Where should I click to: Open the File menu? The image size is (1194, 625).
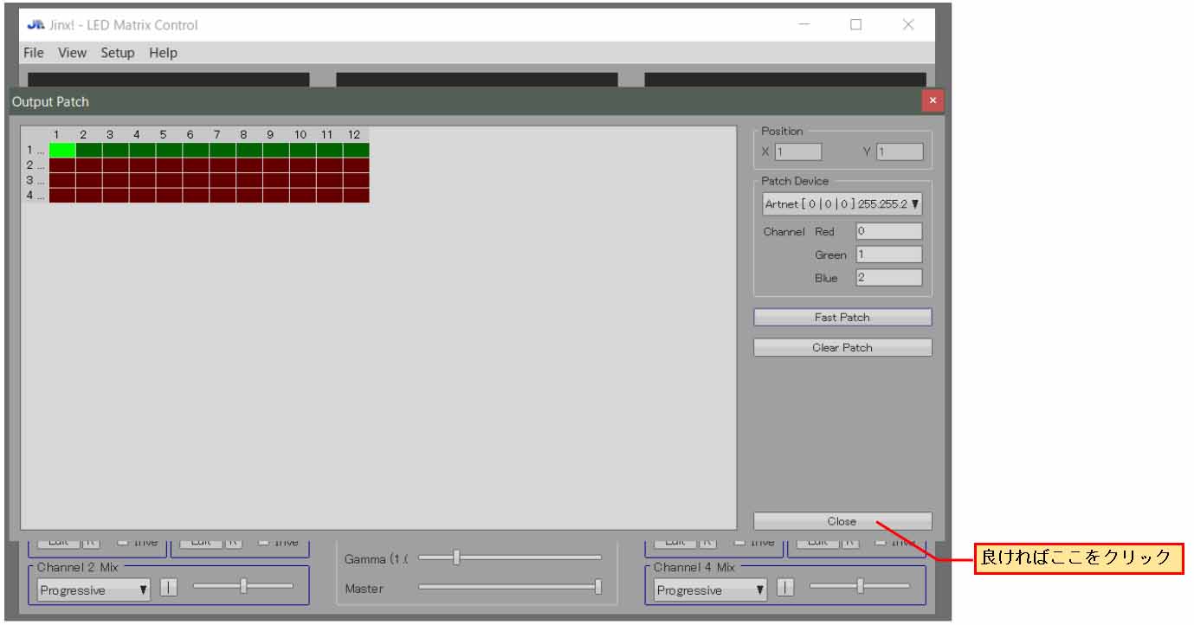34,53
